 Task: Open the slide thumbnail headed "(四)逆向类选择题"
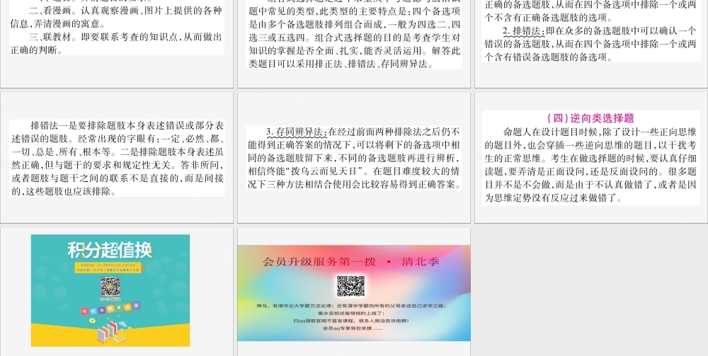pos(591,157)
